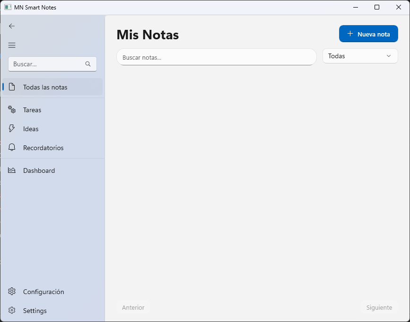Click the gears icon beside Tareas
This screenshot has width=410, height=322.
pos(12,109)
